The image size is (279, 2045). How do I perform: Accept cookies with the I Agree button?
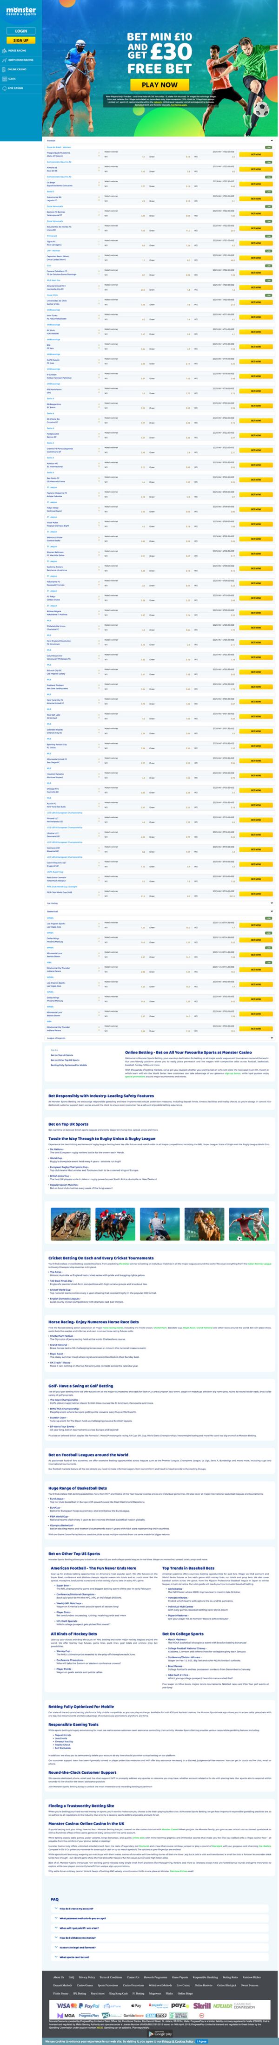coord(201,2041)
